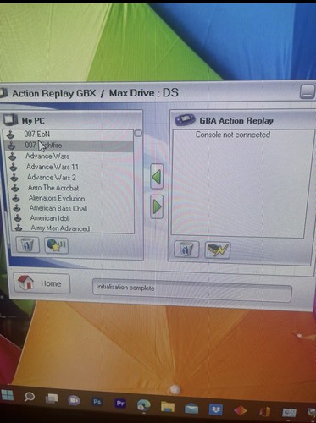Open the Office app from the taskbar
Image resolution: width=316 pixels, height=423 pixels.
point(265,412)
